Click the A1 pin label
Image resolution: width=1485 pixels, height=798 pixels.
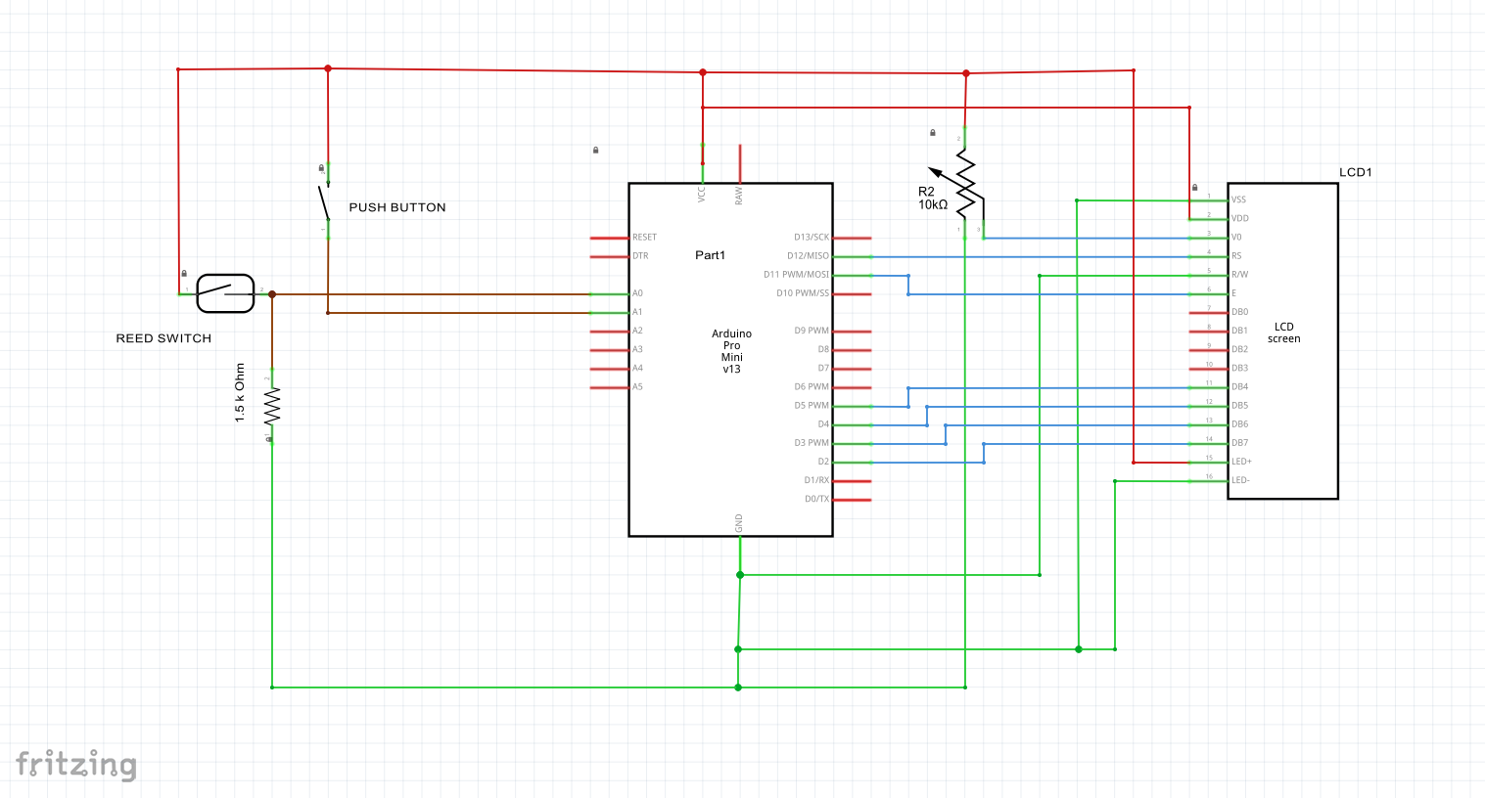pos(637,312)
